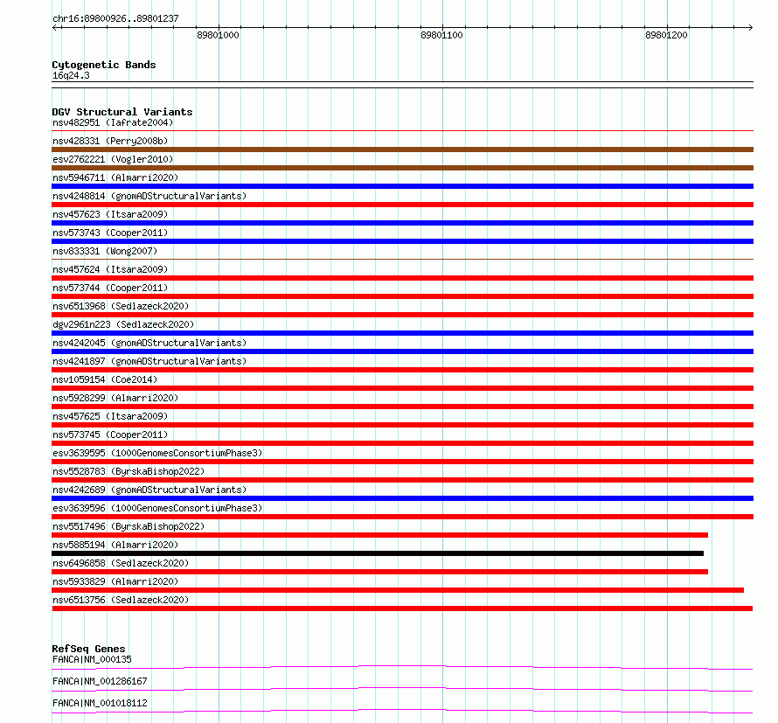
Task: Select variant nsv5928299 (Almarri2020) label
Action: 115,398
